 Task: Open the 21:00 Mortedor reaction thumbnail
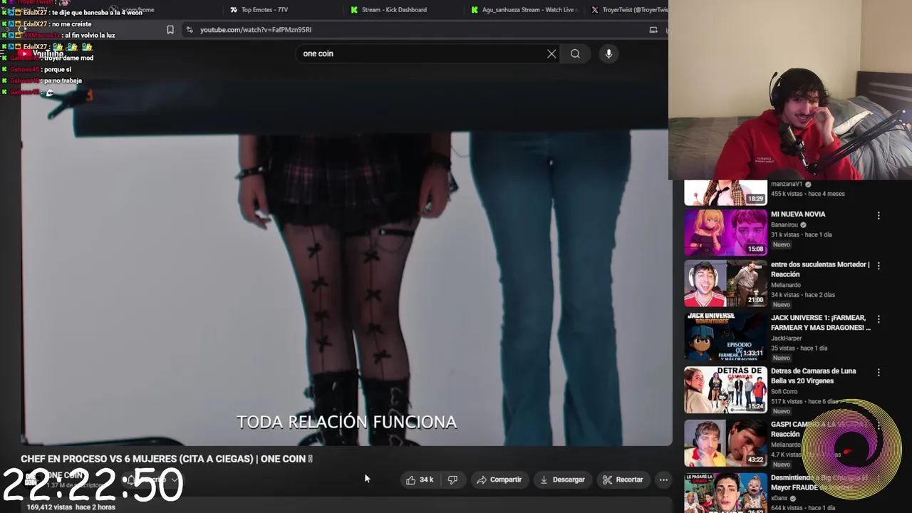coord(725,283)
